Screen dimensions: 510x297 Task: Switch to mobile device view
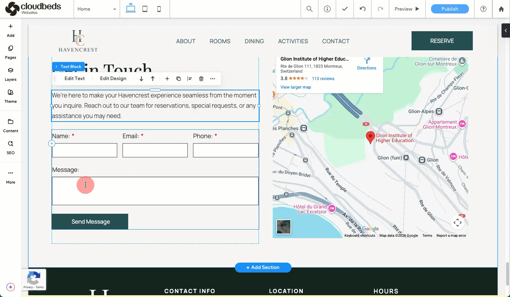pyautogui.click(x=159, y=9)
